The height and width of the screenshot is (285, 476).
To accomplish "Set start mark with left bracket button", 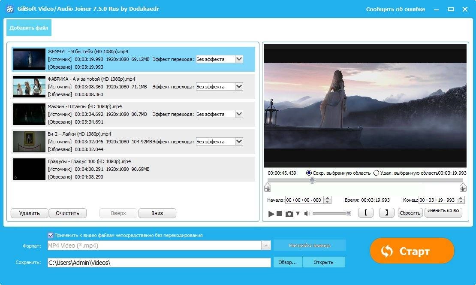I will (x=366, y=213).
